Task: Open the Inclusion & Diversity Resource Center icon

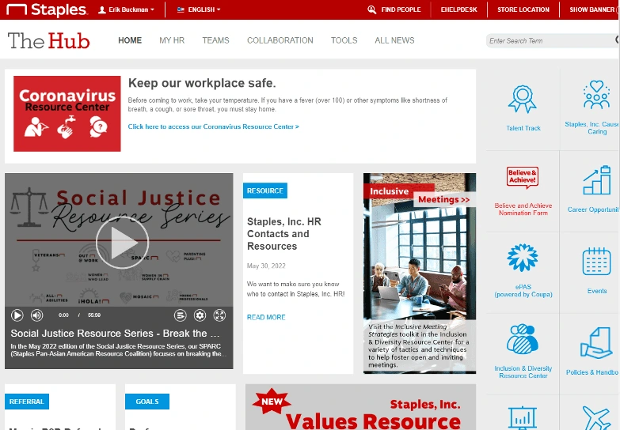Action: coord(523,339)
